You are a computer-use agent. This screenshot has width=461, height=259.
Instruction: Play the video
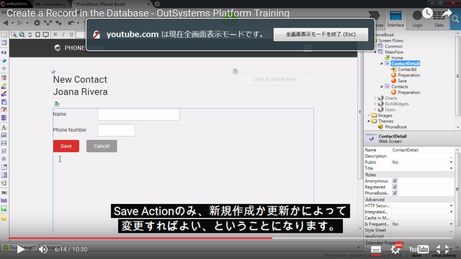pos(21,249)
